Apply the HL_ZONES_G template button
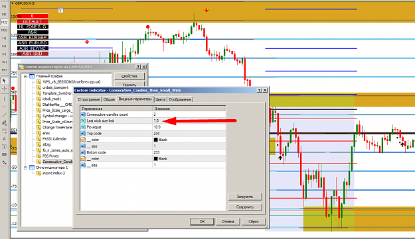Screen dimensions: 415x239 click(x=33, y=26)
